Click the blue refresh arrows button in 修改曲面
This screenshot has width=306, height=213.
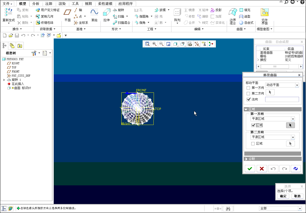click(295, 169)
